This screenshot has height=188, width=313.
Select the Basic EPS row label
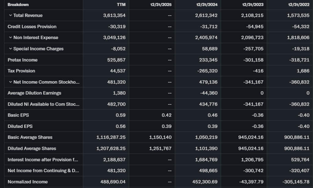coord(18,115)
